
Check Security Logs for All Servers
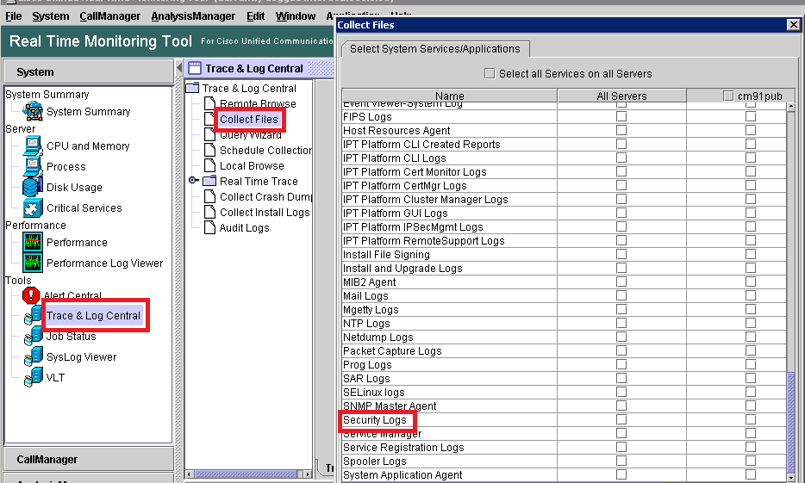(621, 419)
